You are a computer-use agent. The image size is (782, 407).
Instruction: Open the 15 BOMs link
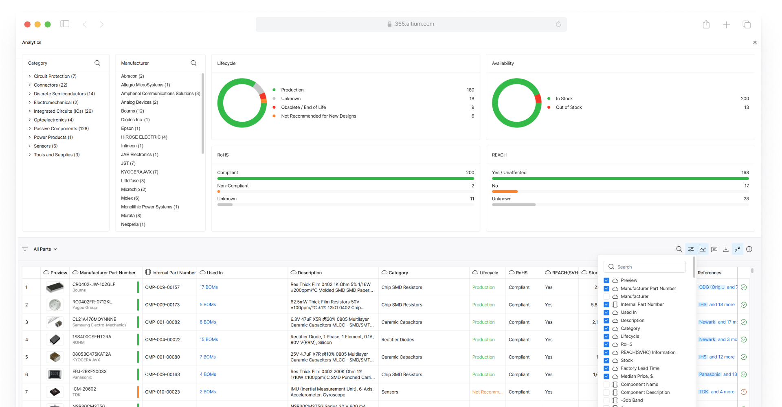pyautogui.click(x=209, y=339)
